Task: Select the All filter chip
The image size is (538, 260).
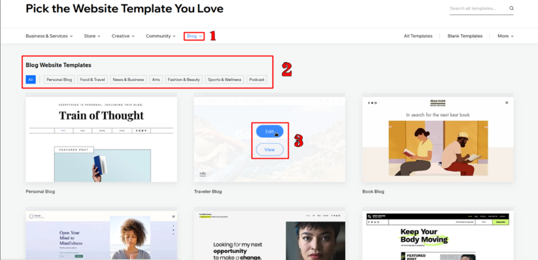Action: [31, 80]
